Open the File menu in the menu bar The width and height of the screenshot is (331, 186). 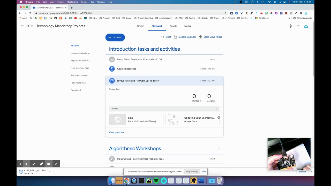click(38, 2)
